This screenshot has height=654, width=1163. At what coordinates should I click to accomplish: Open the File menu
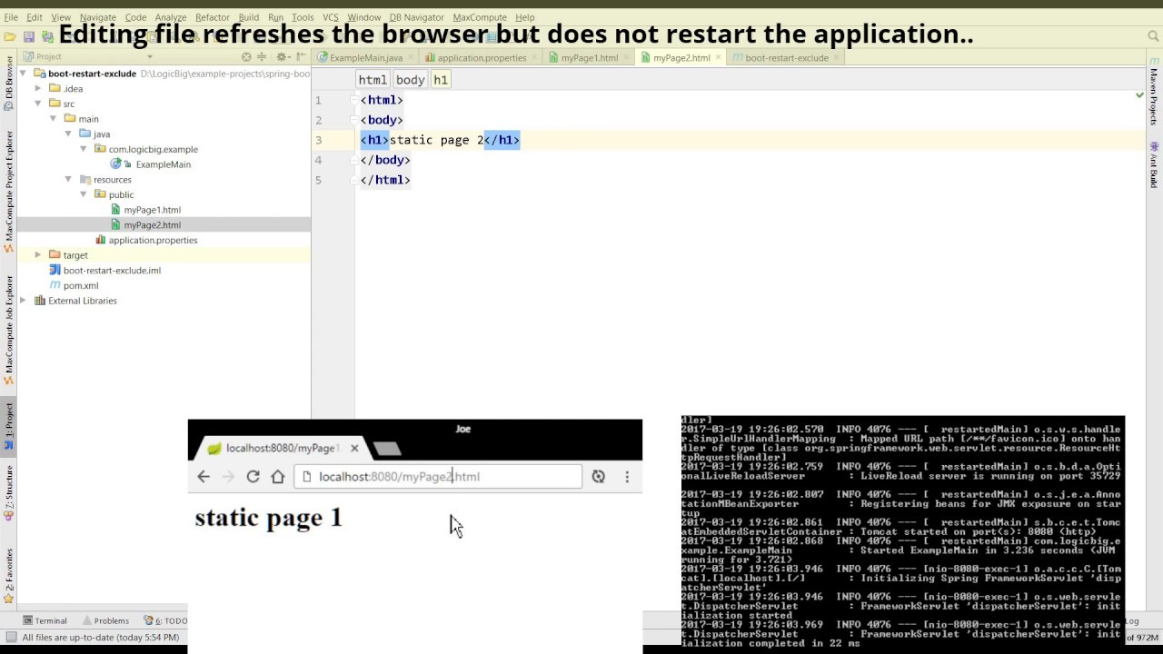tap(11, 17)
